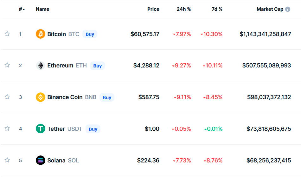Screen dimensions: 301x177
Task: Star Solana for your watchlist
Action: (x=7, y=160)
